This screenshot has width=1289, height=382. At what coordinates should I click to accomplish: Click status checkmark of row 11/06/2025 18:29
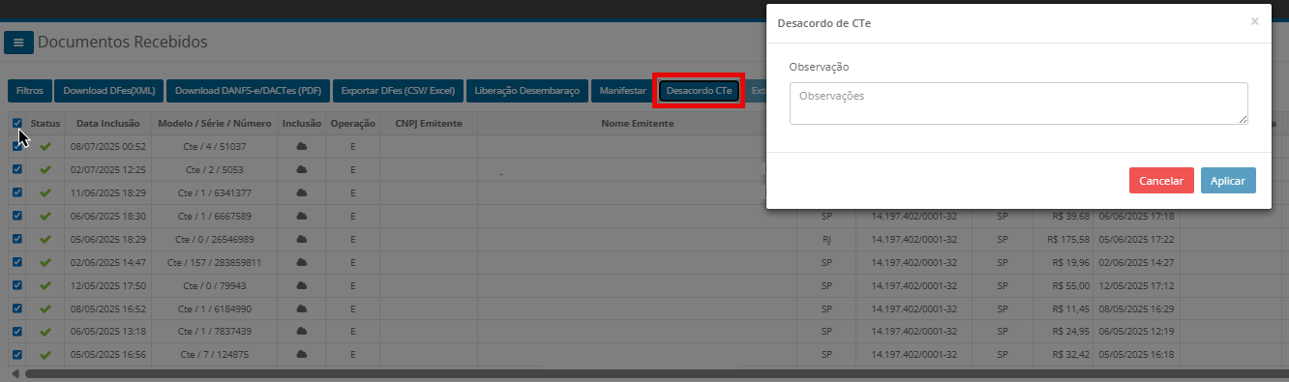[45, 193]
